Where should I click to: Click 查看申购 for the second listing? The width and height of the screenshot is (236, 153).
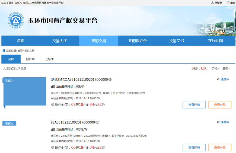click(x=220, y=148)
